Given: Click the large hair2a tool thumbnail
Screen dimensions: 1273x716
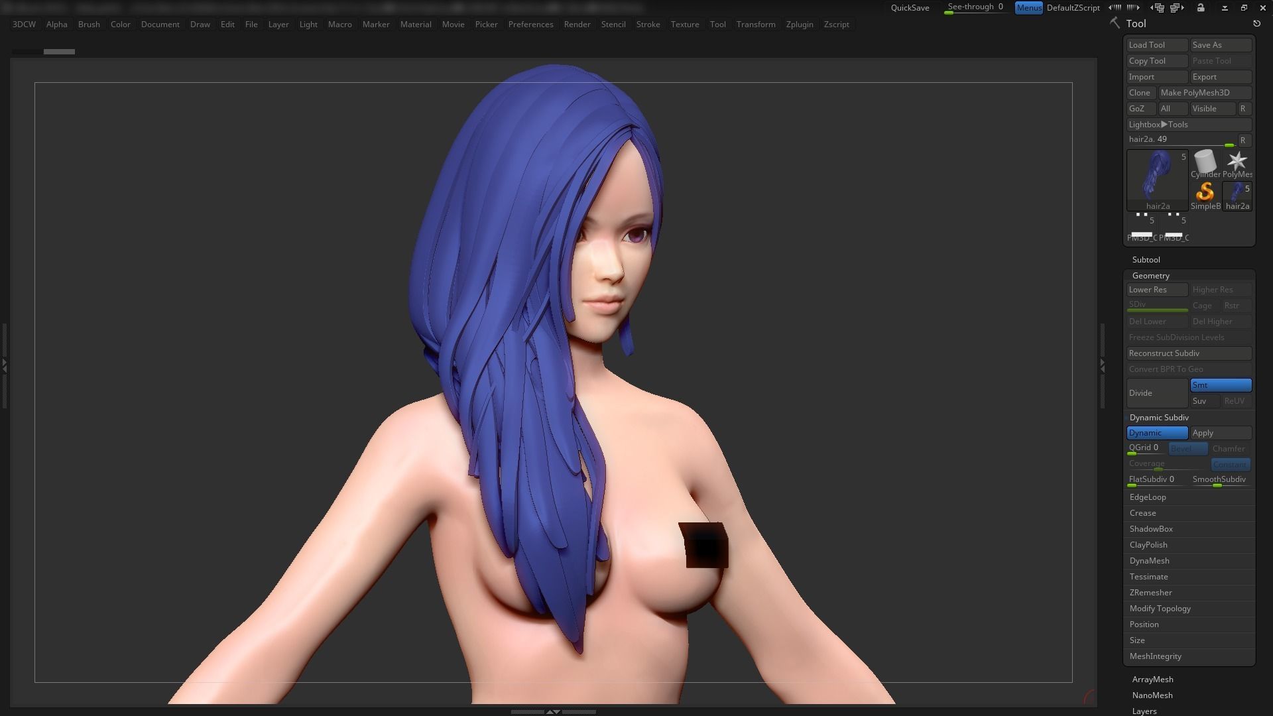Looking at the screenshot, I should pos(1158,178).
